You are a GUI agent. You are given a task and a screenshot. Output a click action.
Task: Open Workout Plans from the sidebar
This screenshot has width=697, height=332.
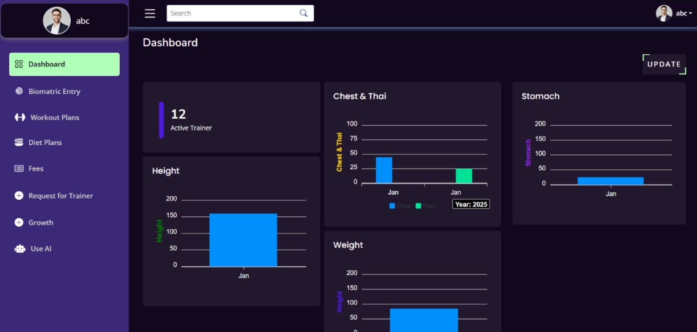(55, 117)
